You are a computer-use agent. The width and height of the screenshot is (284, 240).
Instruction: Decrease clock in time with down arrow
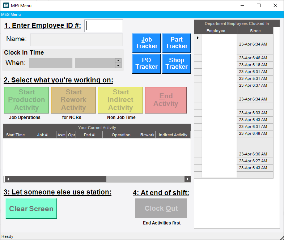(x=118, y=65)
